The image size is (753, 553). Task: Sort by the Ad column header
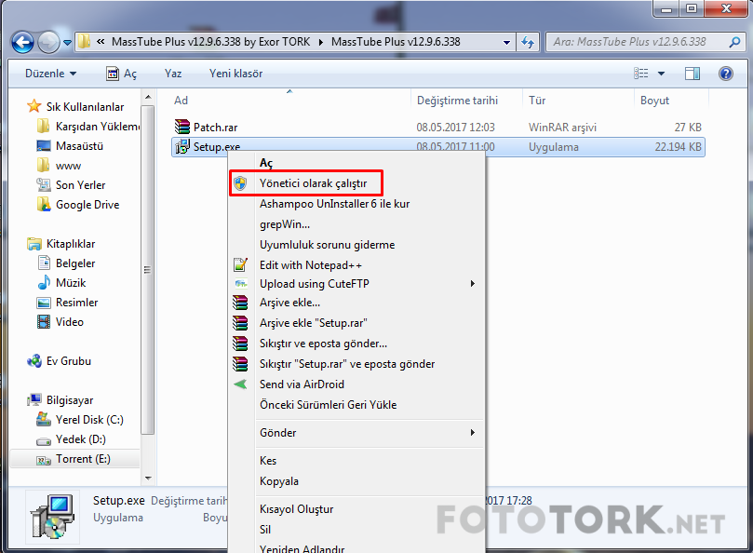[x=182, y=101]
